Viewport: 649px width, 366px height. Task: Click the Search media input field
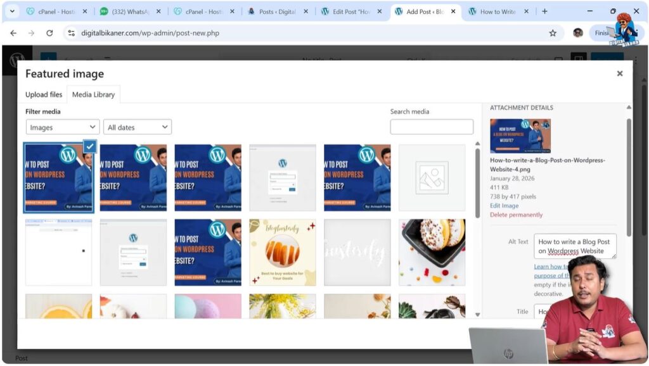pyautogui.click(x=432, y=127)
